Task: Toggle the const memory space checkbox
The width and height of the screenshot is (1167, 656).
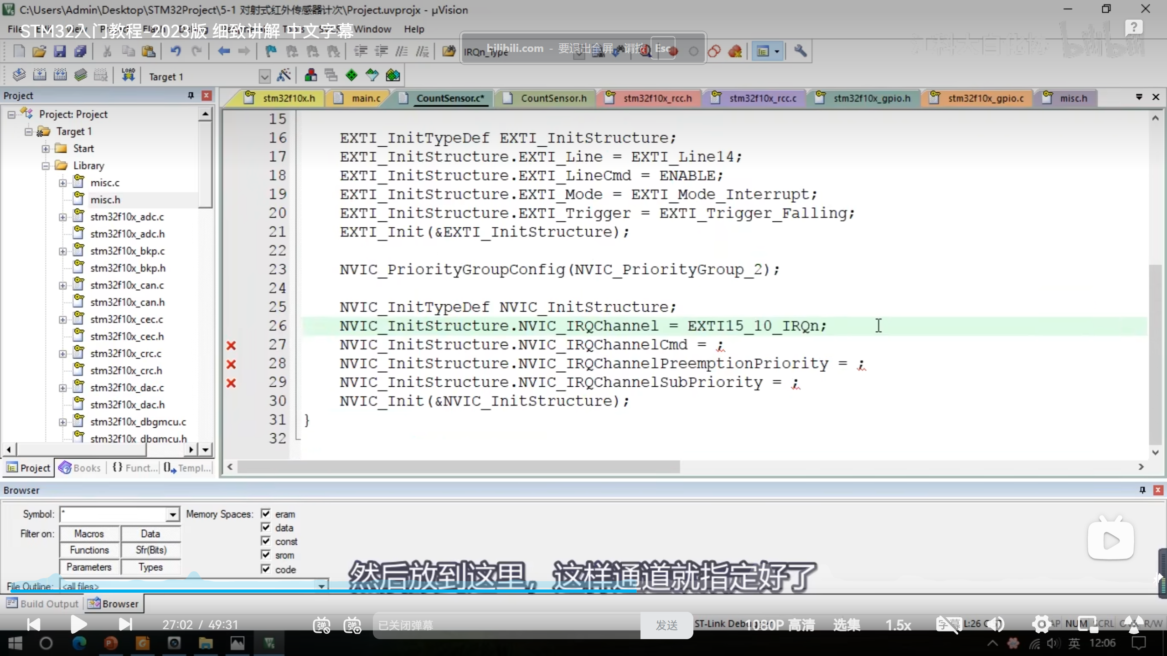Action: pyautogui.click(x=266, y=541)
